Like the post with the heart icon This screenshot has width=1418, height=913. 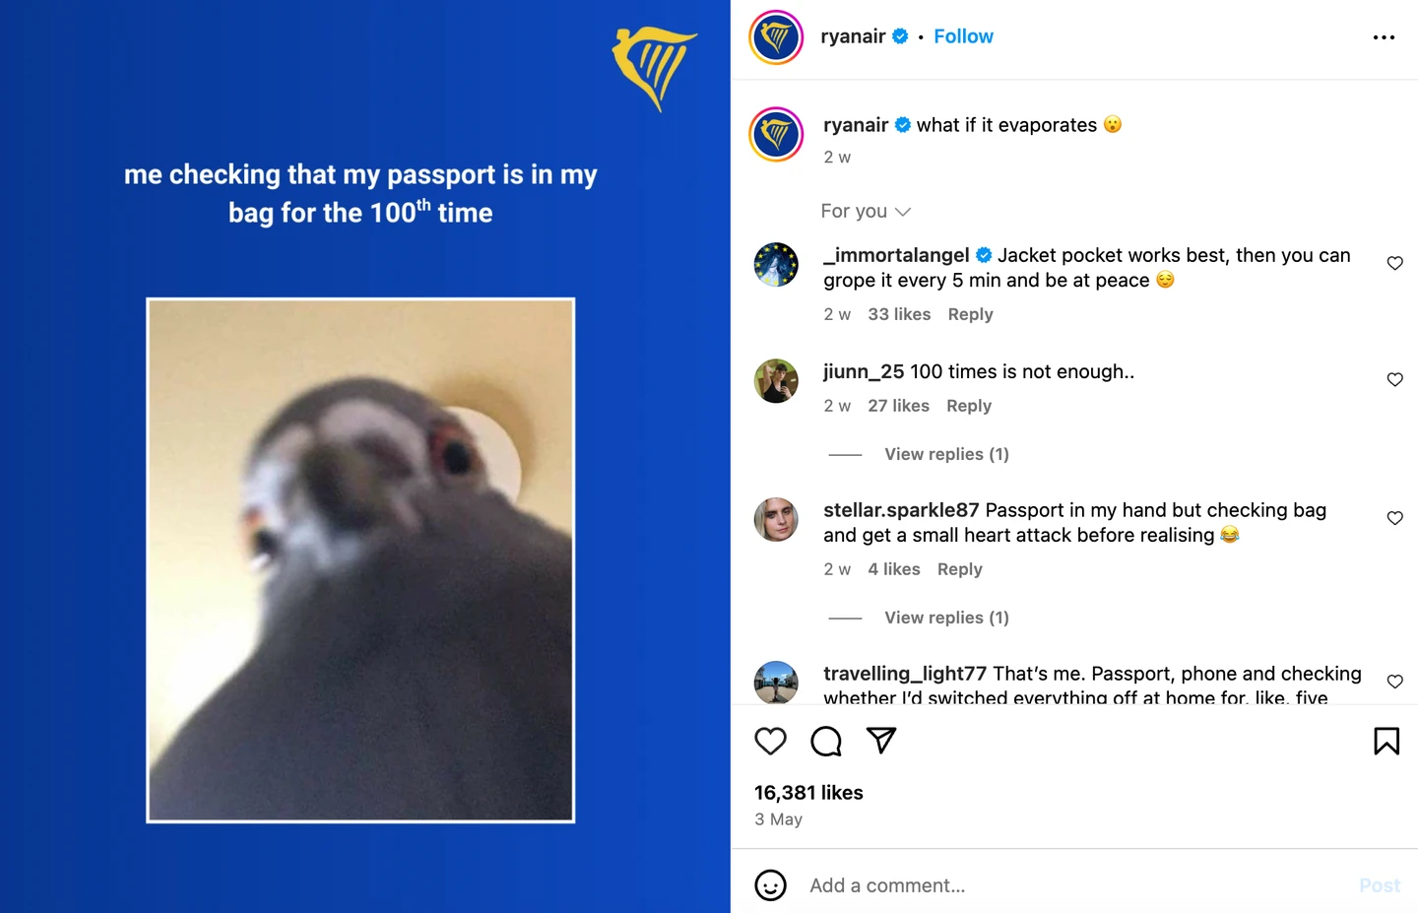tap(770, 741)
